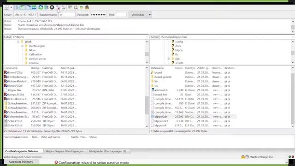The width and height of the screenshot is (295, 166).
Task: Open the Version history tab
Action: 21,162
